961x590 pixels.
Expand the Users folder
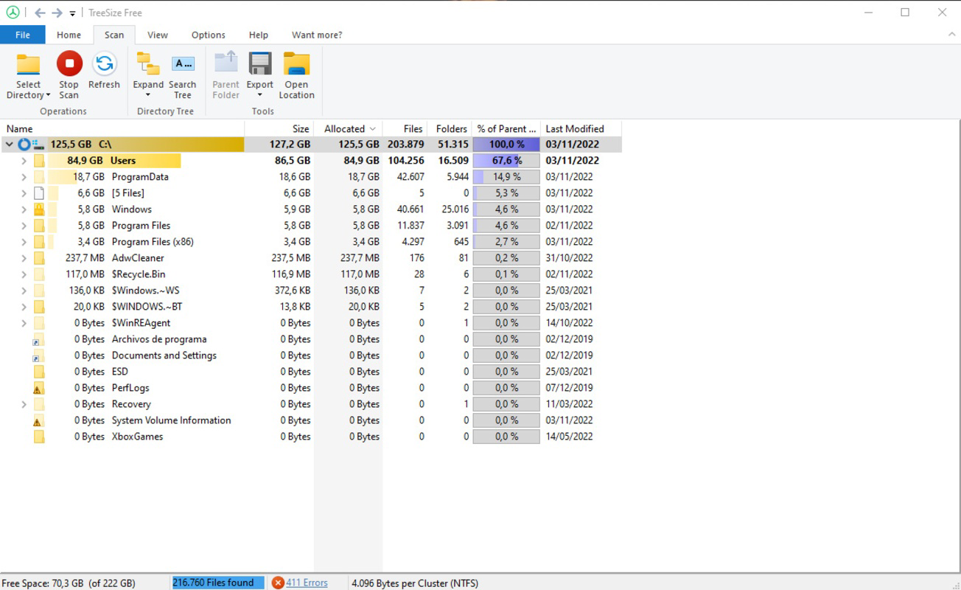[x=23, y=160]
